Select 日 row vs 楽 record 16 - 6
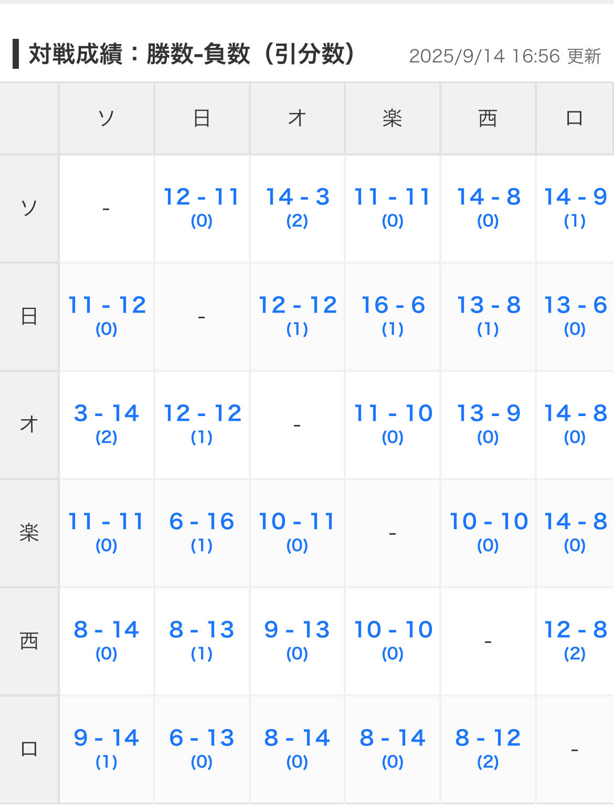The width and height of the screenshot is (614, 810). tap(393, 306)
